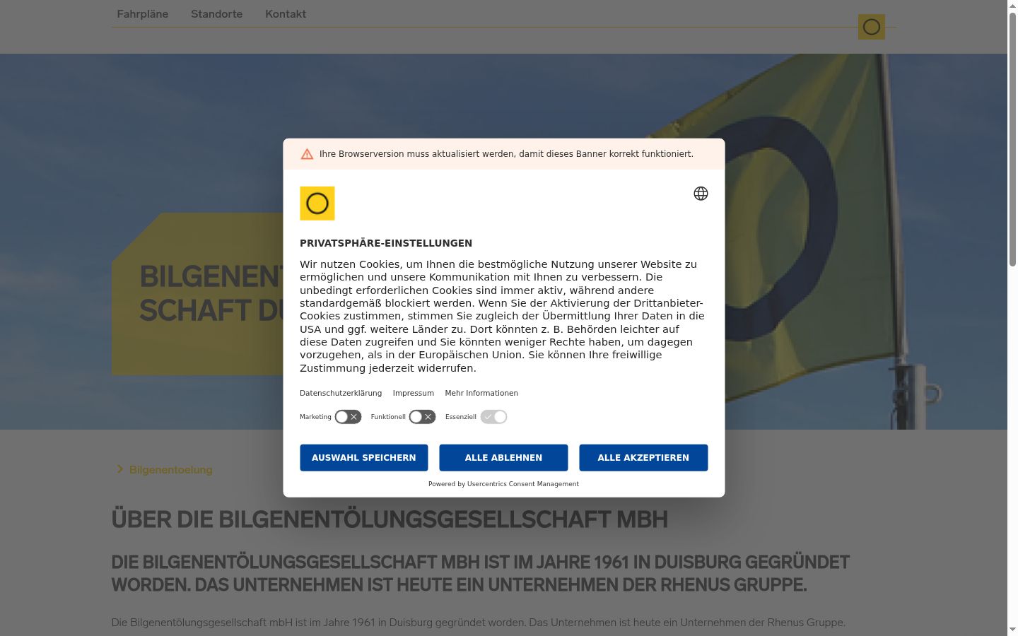The image size is (1018, 636).
Task: Click the warning triangle icon in the banner
Action: coord(307,154)
